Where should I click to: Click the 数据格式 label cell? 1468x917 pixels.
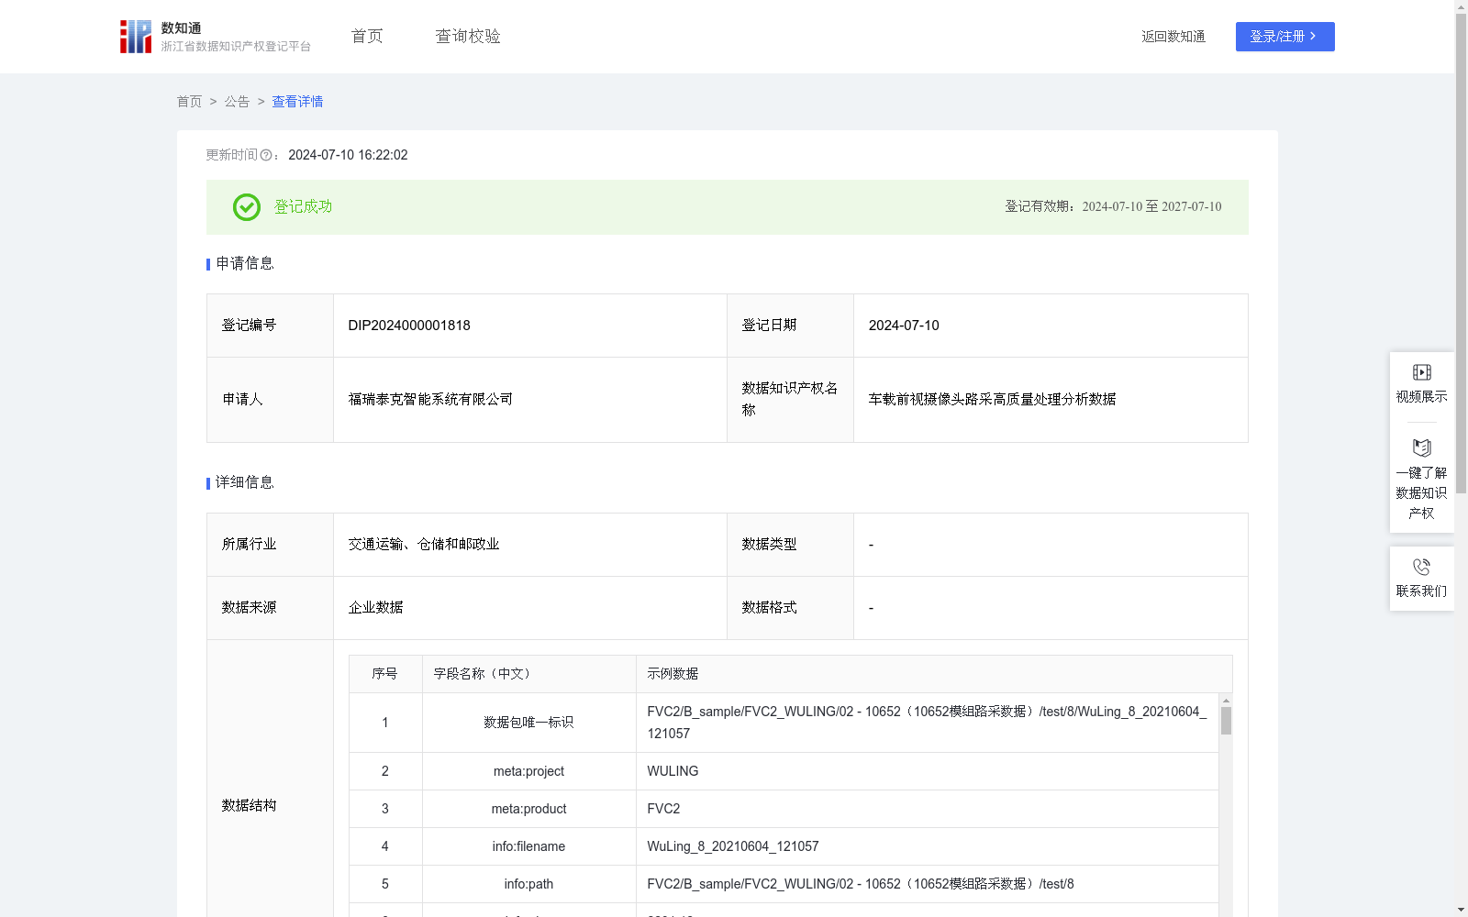790,608
